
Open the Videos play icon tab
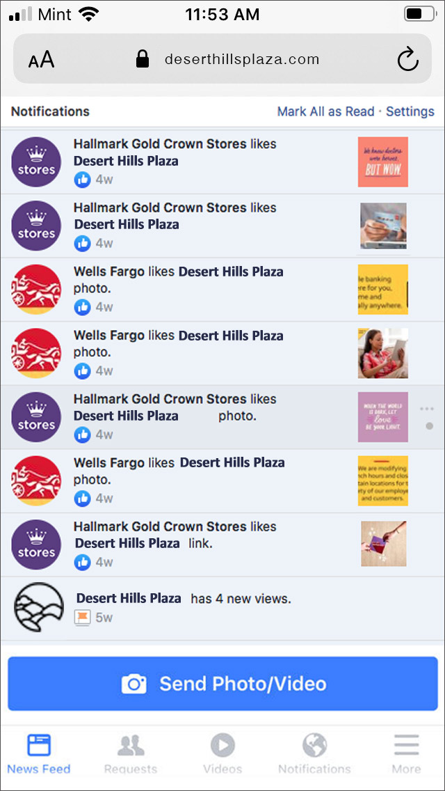coord(222,754)
